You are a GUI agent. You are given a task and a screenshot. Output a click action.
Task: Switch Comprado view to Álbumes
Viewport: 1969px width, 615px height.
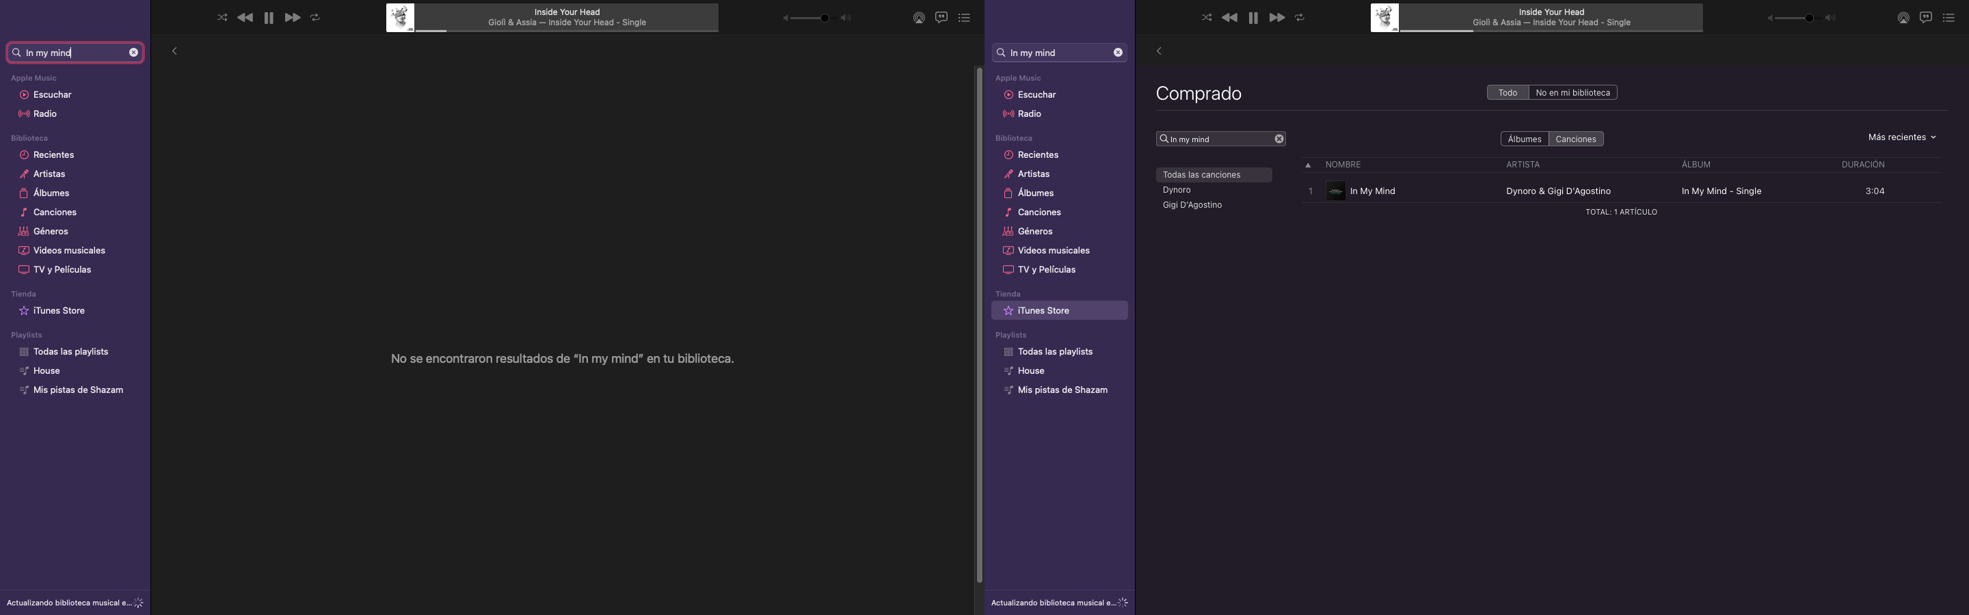tap(1524, 139)
